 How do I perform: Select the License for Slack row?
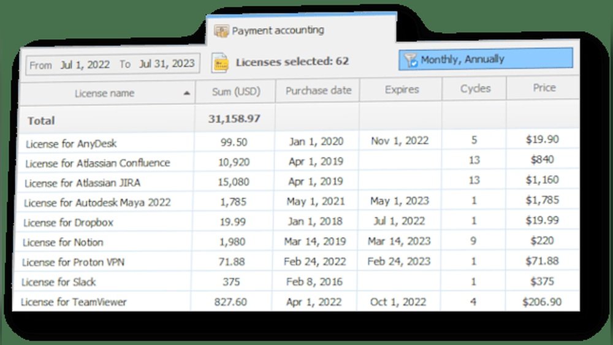point(59,282)
